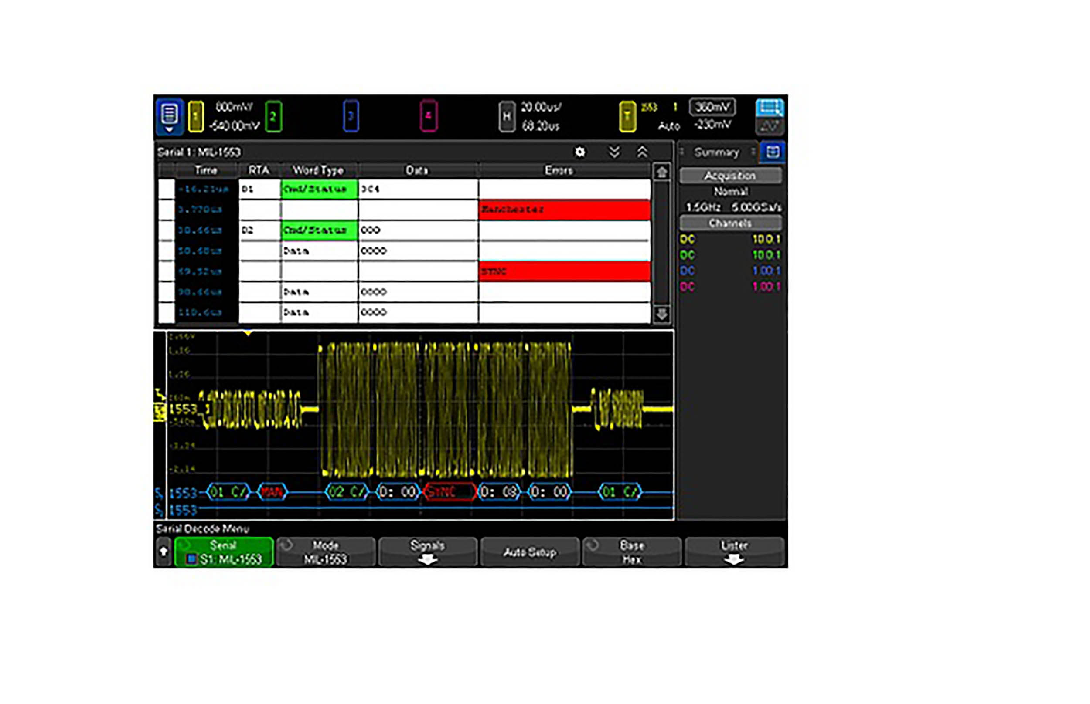Click the red SYNC decode packet
The width and height of the screenshot is (1090, 704).
point(450,492)
